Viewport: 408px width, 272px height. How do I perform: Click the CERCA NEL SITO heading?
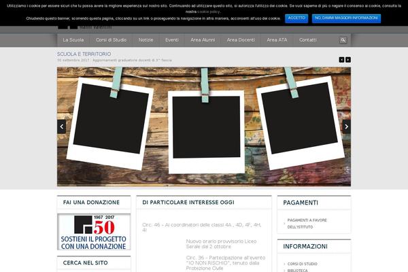(x=86, y=263)
